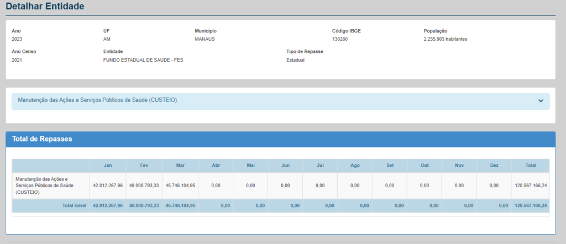This screenshot has width=566, height=244.
Task: Select the Fev column header
Action: click(x=144, y=165)
